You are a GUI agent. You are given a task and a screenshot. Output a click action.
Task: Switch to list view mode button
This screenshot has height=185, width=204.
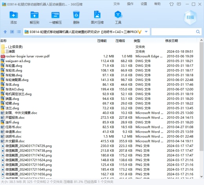(x=19, y=32)
